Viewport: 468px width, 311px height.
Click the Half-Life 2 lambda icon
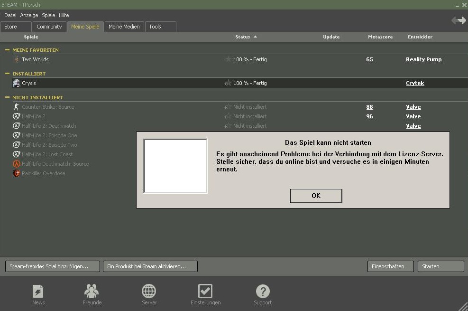coord(17,116)
